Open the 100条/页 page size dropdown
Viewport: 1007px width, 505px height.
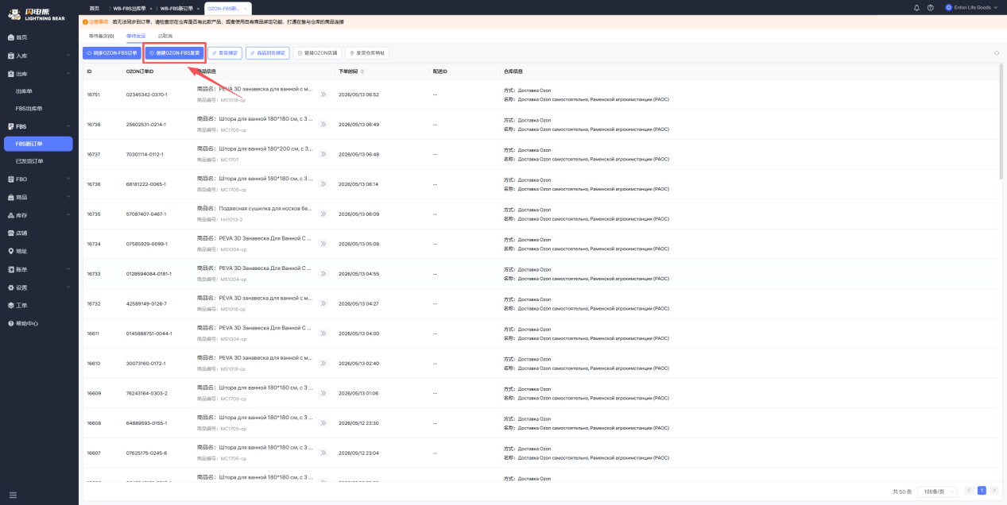pos(937,492)
